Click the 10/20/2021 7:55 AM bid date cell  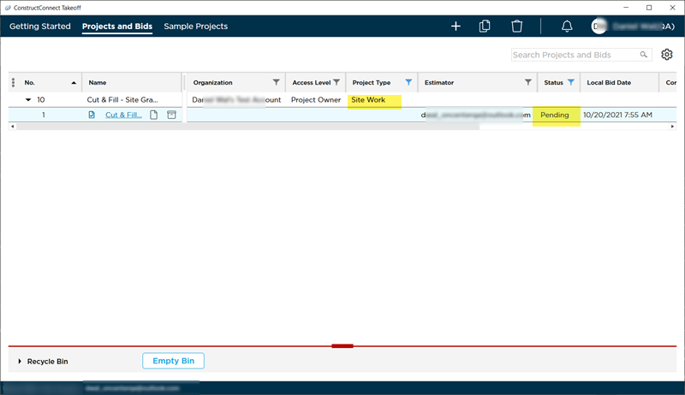click(617, 115)
